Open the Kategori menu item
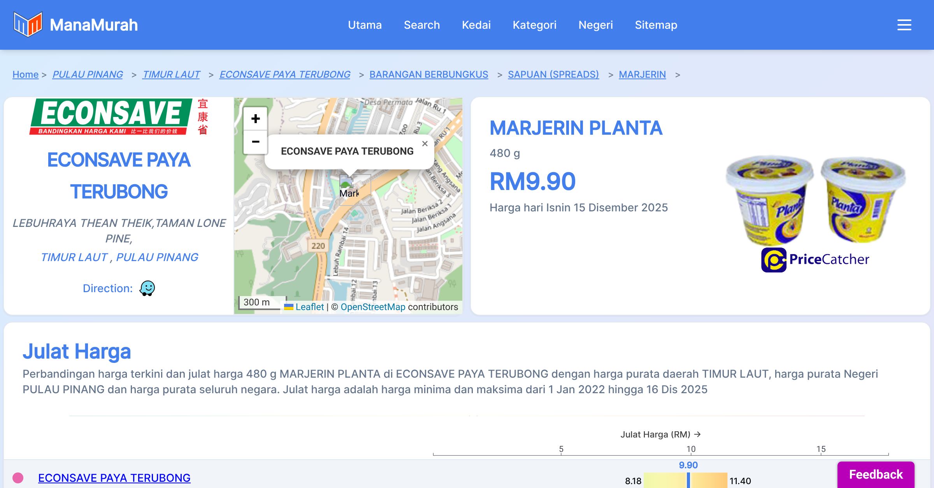934x488 pixels. 534,25
